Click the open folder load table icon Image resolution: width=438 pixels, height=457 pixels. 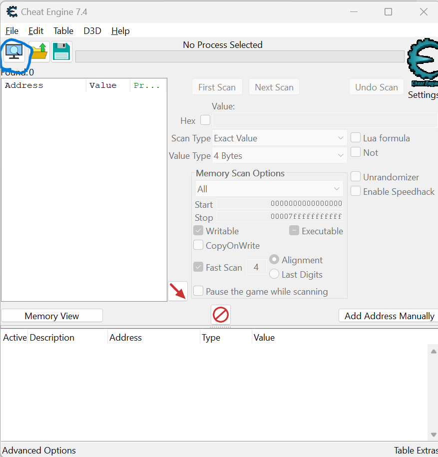39,51
